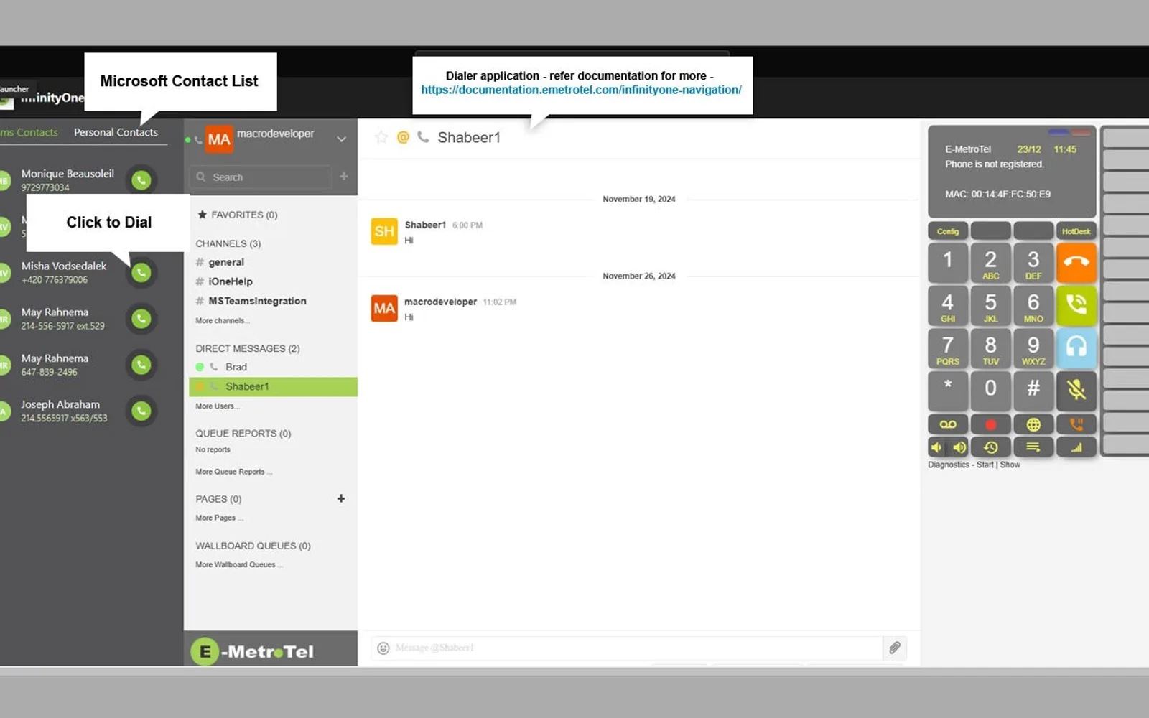Viewport: 1149px width, 718px height.
Task: Open the emoji picker in message box
Action: tap(383, 648)
